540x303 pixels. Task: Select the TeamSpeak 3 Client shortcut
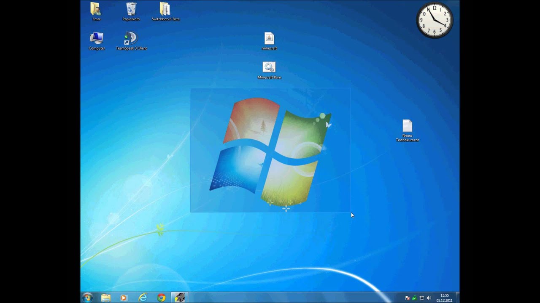click(x=131, y=41)
